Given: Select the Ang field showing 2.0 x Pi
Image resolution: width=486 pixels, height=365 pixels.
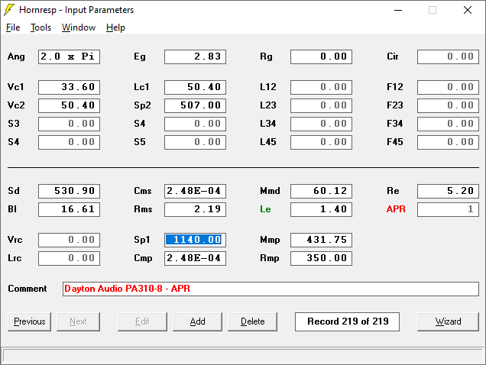Looking at the screenshot, I should click(x=69, y=57).
